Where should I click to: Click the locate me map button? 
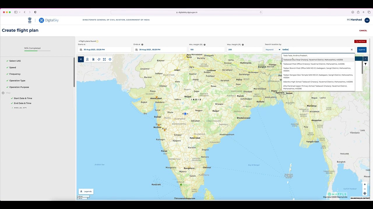click(x=365, y=193)
